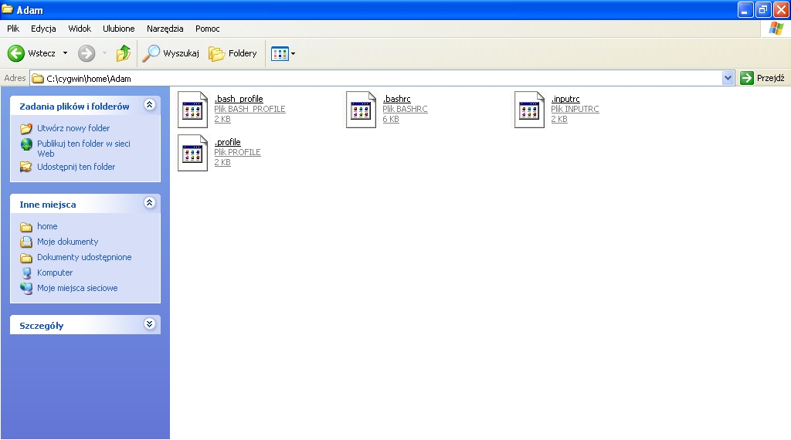Expand the address bar dropdown list
Viewport: 791px width, 440px height.
tap(728, 78)
